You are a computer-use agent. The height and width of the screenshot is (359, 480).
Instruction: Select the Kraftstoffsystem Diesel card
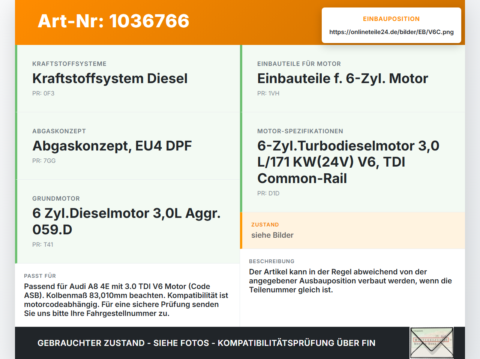click(127, 79)
